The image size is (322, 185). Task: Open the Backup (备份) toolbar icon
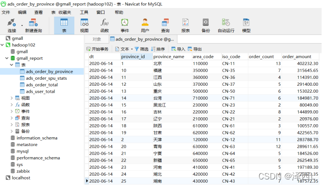[205, 26]
